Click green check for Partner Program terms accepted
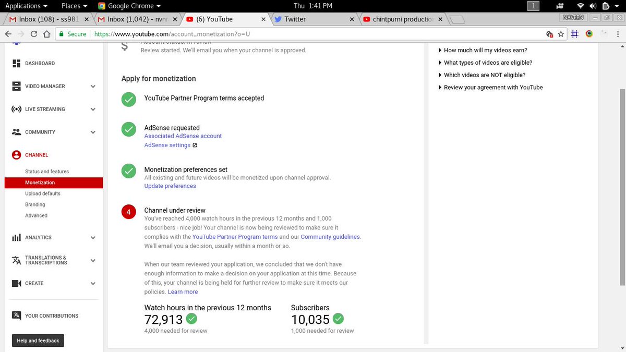 [129, 99]
